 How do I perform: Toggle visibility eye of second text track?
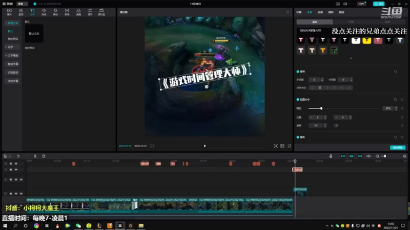tap(16, 170)
